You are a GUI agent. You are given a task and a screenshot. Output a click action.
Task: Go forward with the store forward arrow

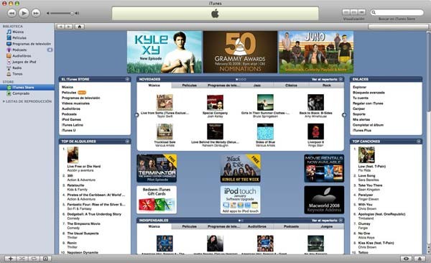tap(69, 27)
